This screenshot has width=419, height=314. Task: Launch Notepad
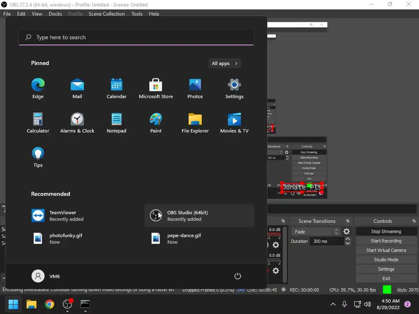pos(117,123)
